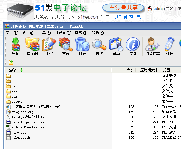Click the Comment (注释) pencil icon
The width and height of the screenshot is (181, 149).
170,44
